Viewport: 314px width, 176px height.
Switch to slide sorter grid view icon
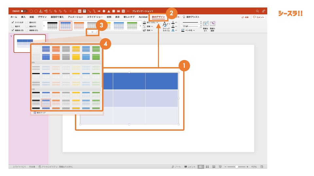(x=207, y=167)
